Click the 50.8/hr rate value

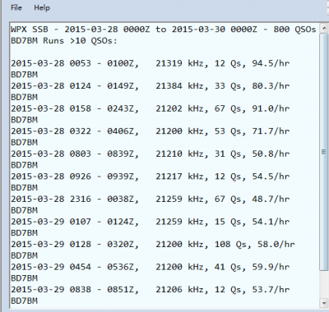click(x=271, y=154)
